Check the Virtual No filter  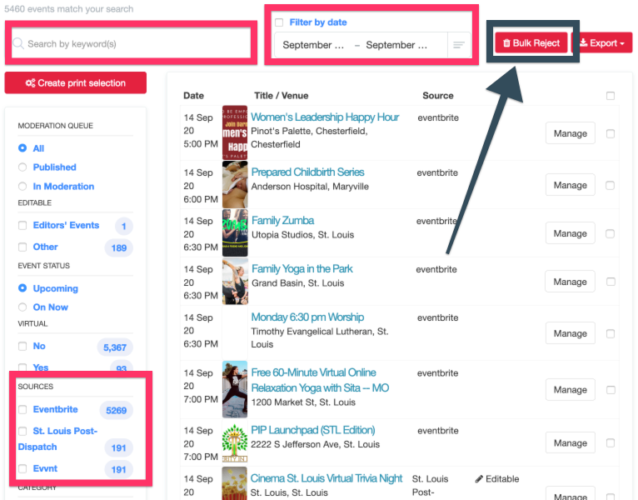(22, 346)
